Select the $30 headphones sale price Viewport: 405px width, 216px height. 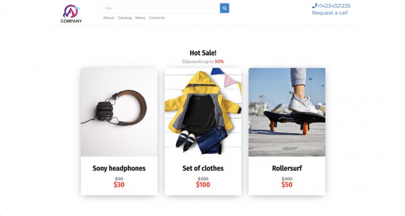pyautogui.click(x=119, y=185)
